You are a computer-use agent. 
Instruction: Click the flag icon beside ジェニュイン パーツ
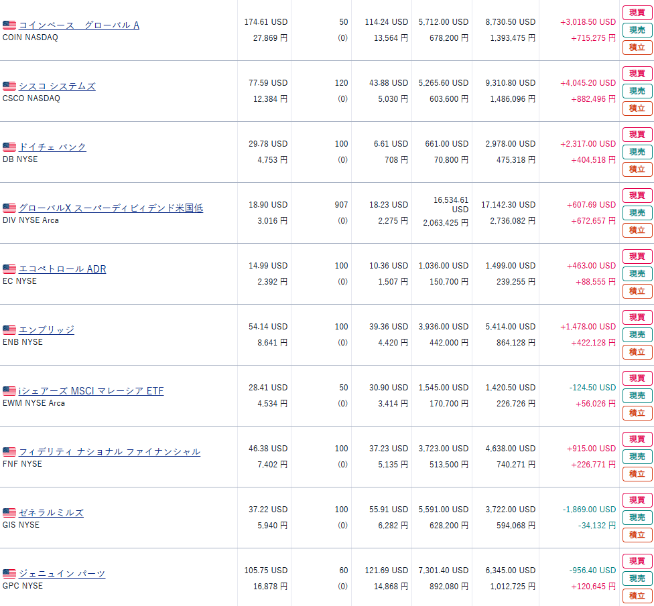coord(9,574)
